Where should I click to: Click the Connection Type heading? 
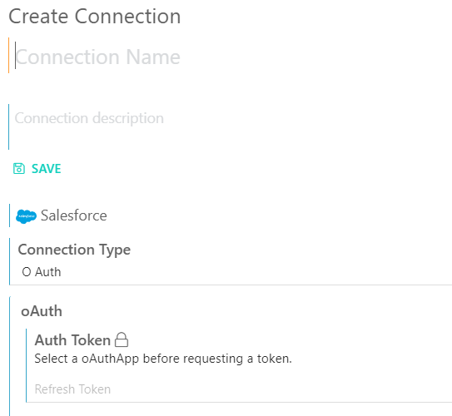tap(74, 250)
